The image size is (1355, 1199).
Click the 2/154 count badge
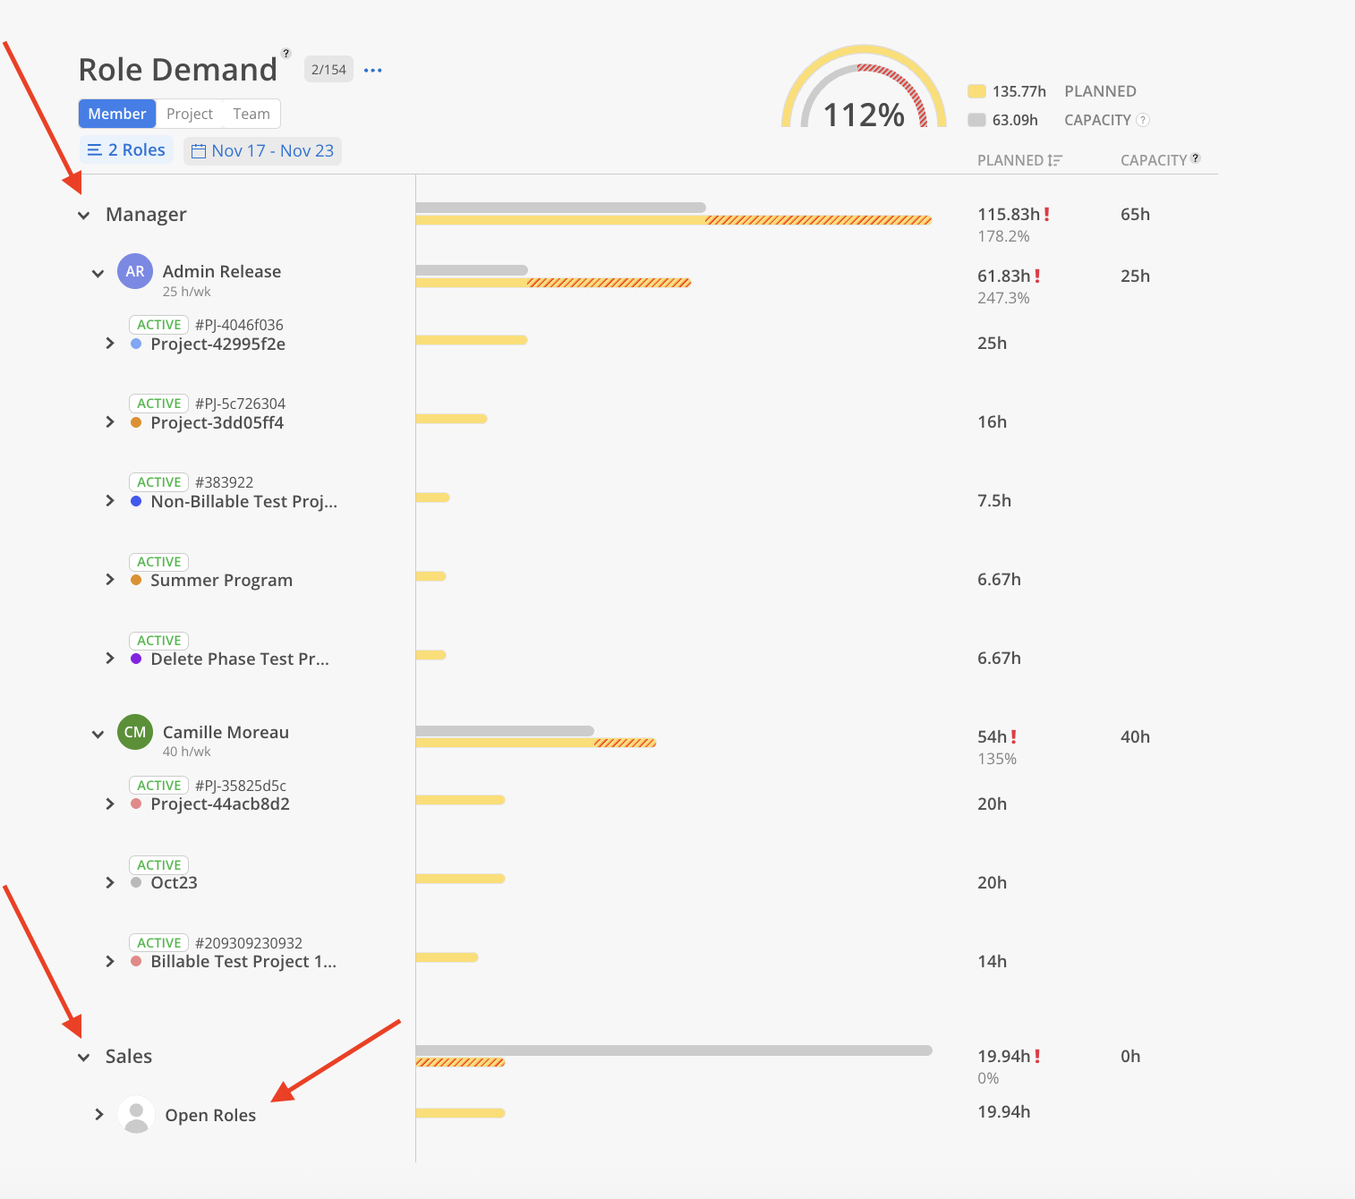point(328,70)
